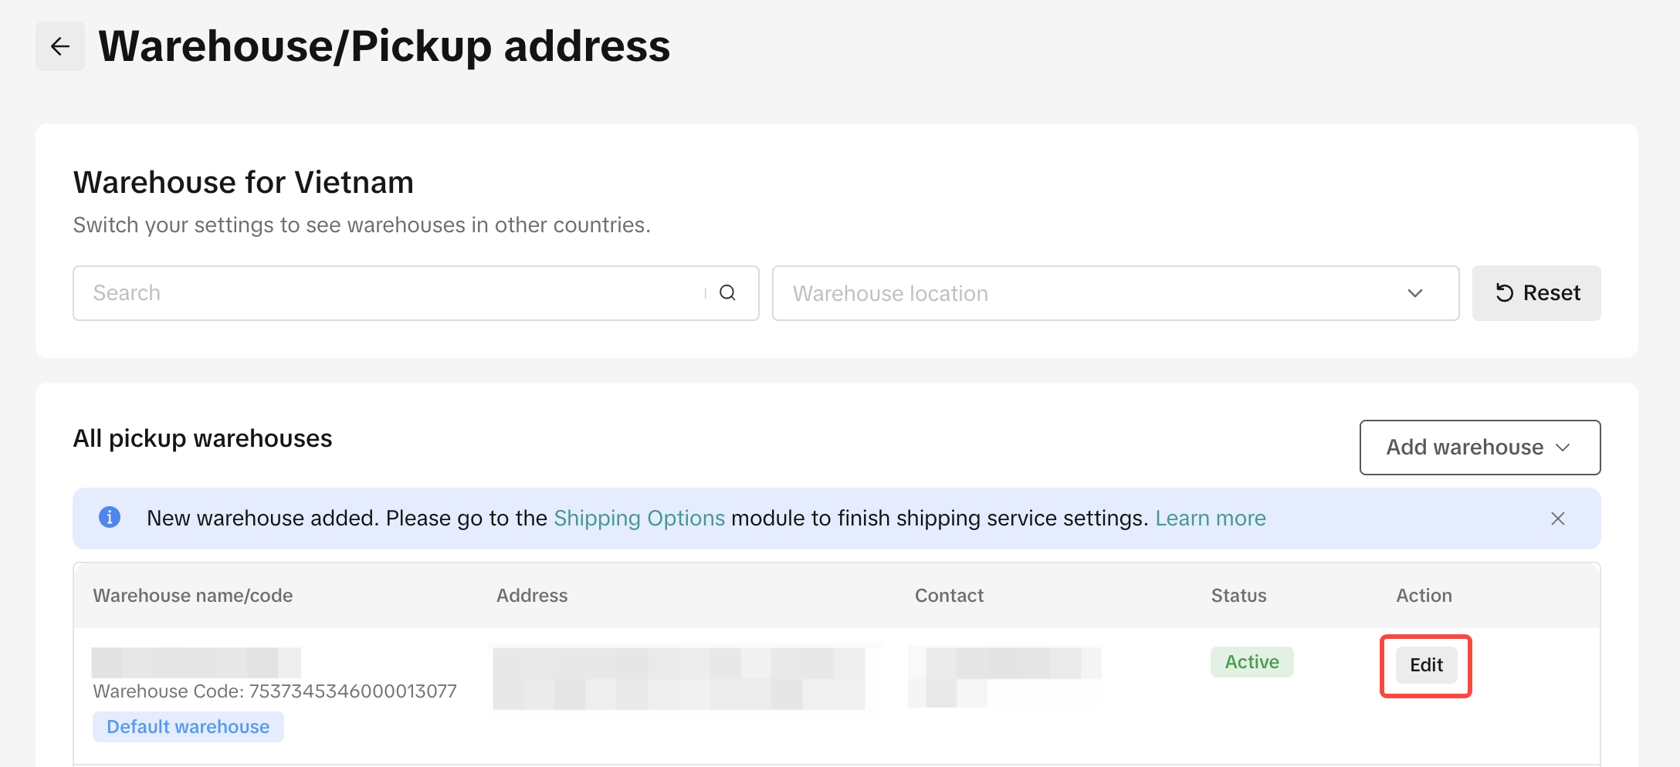Viewport: 1680px width, 767px height.
Task: Click the Address column header
Action: (x=532, y=596)
